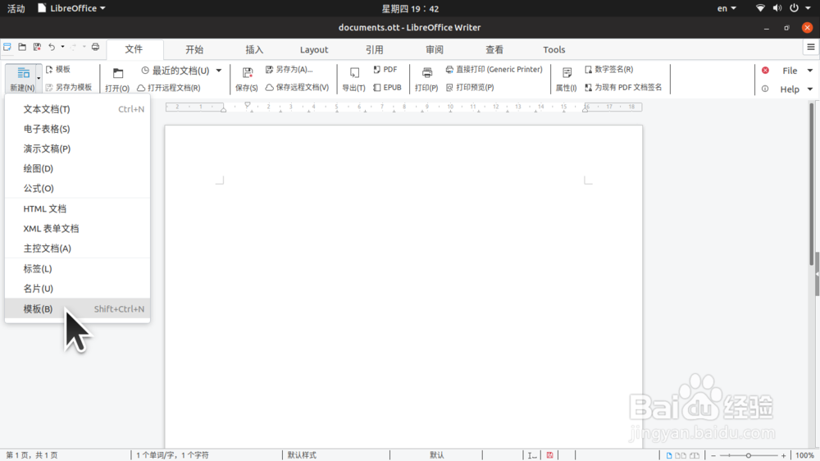Switch to the 开始 tab
Screen dimensions: 820x461
coord(194,50)
